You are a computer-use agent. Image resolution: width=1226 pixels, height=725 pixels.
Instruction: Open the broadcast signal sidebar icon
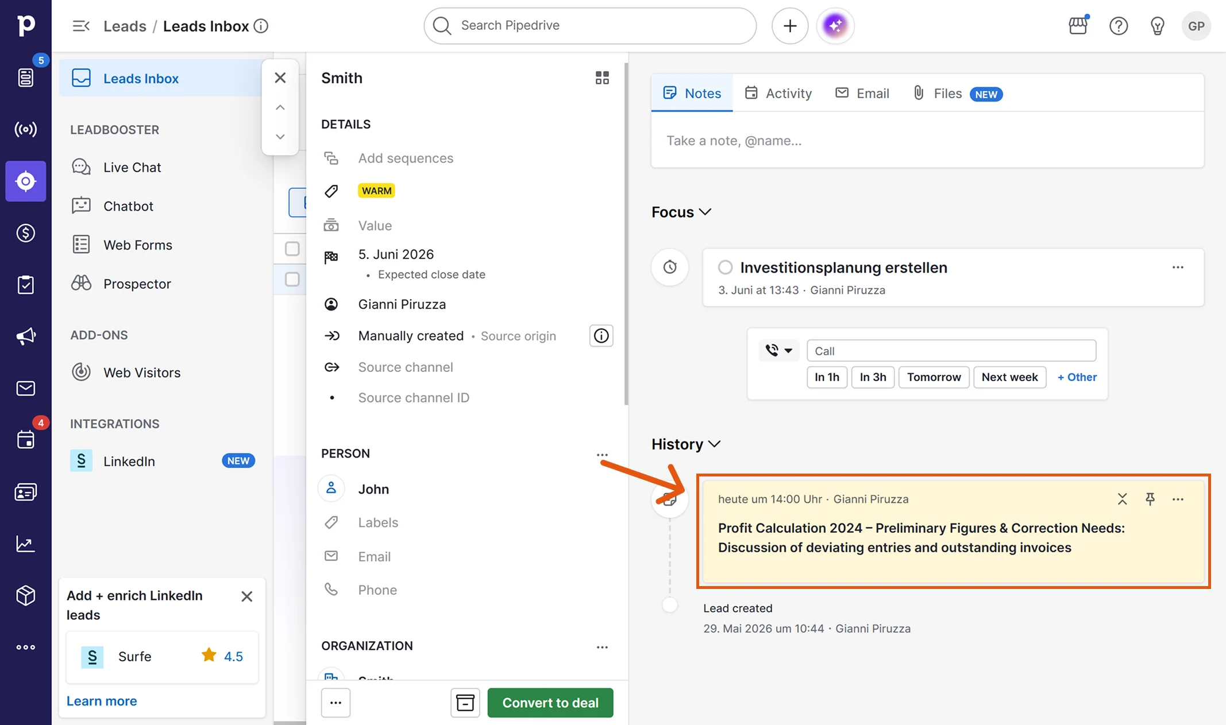(x=26, y=129)
